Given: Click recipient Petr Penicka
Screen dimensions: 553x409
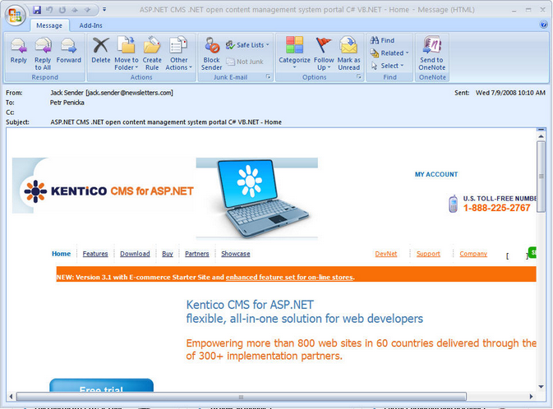Looking at the screenshot, I should pyautogui.click(x=67, y=103).
